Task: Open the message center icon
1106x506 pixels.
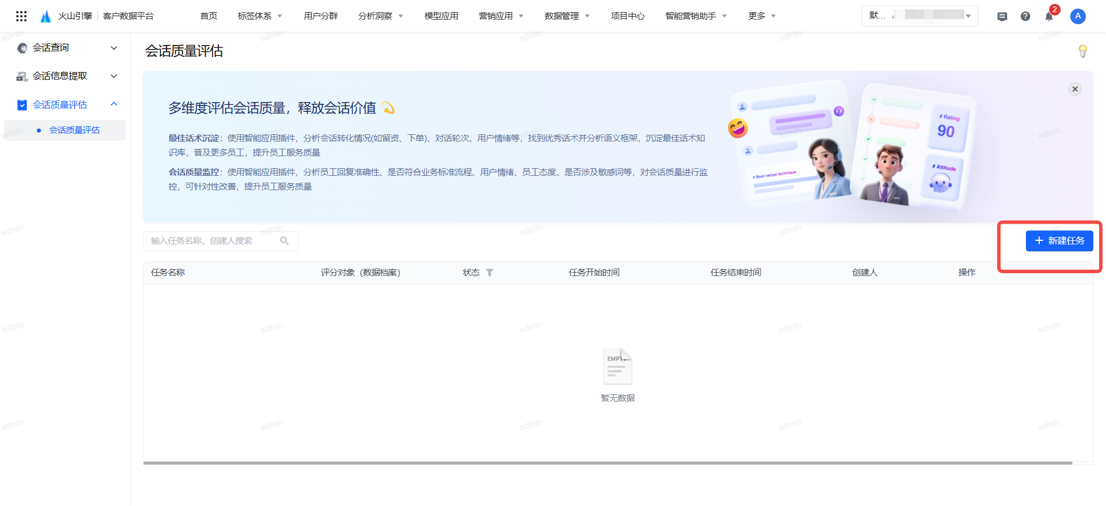Action: [1002, 16]
